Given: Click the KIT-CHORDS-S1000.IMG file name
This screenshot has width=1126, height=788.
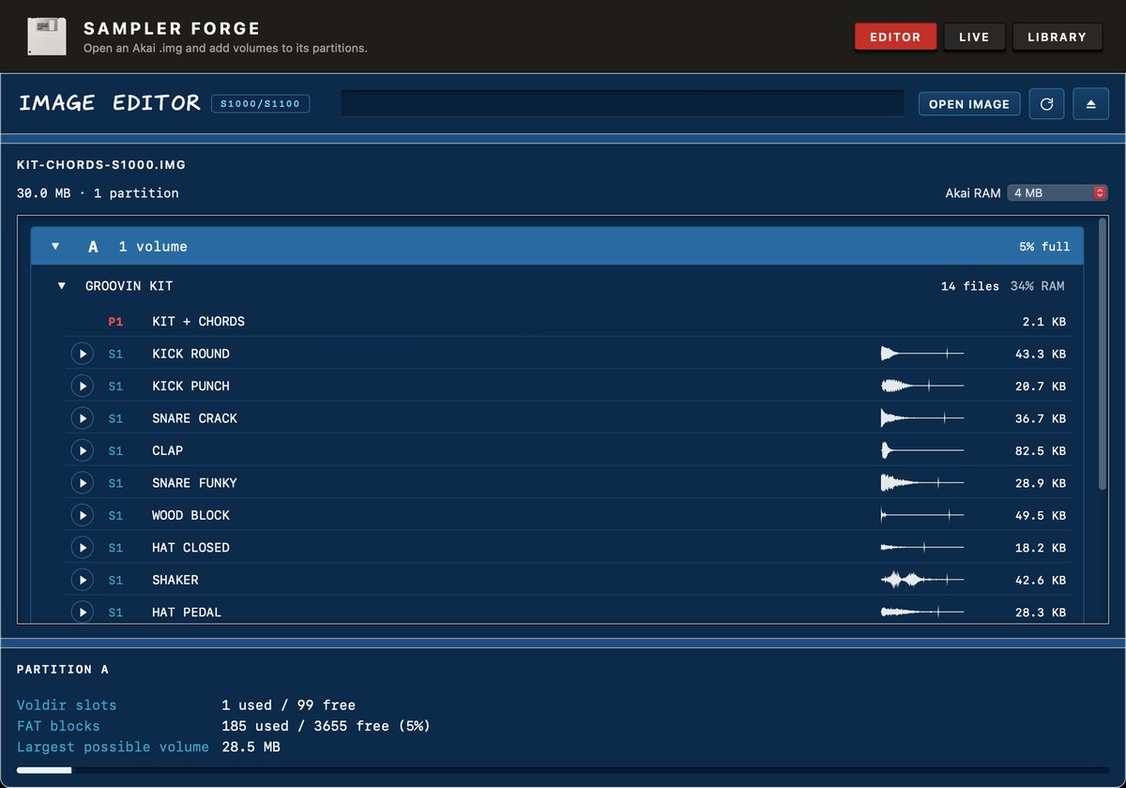Looking at the screenshot, I should click(x=101, y=165).
